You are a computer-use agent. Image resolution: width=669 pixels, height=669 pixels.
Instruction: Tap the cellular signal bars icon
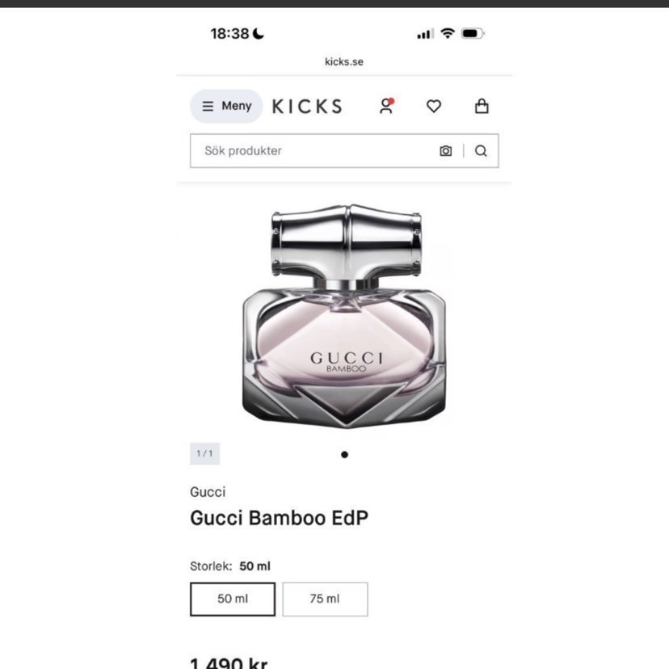tap(425, 34)
